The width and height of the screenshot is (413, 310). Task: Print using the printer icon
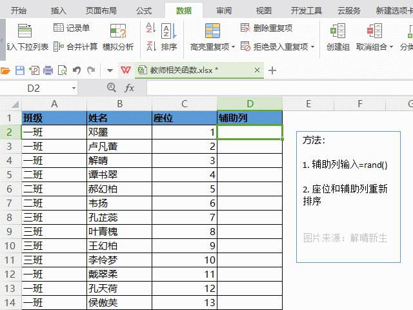(x=48, y=70)
